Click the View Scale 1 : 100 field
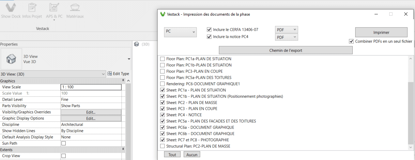The width and height of the screenshot is (415, 160). point(91,87)
